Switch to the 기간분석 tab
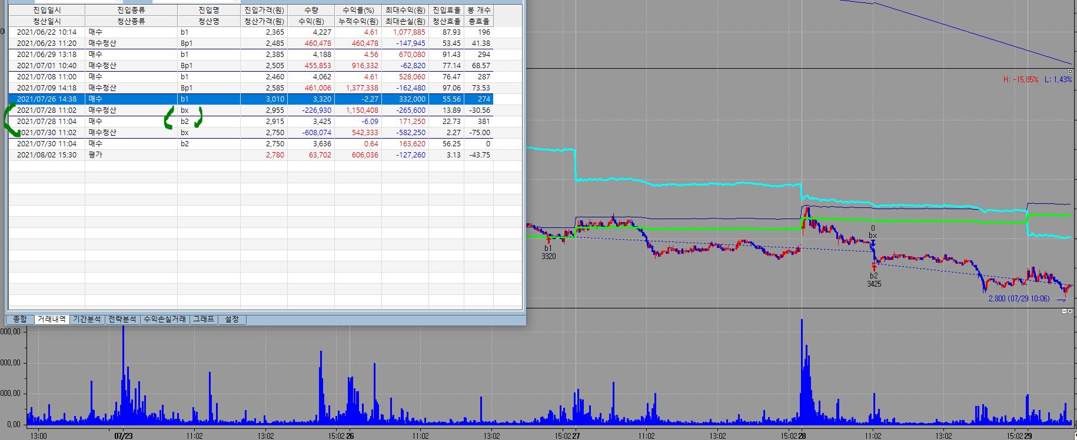This screenshot has width=1077, height=440. click(87, 319)
